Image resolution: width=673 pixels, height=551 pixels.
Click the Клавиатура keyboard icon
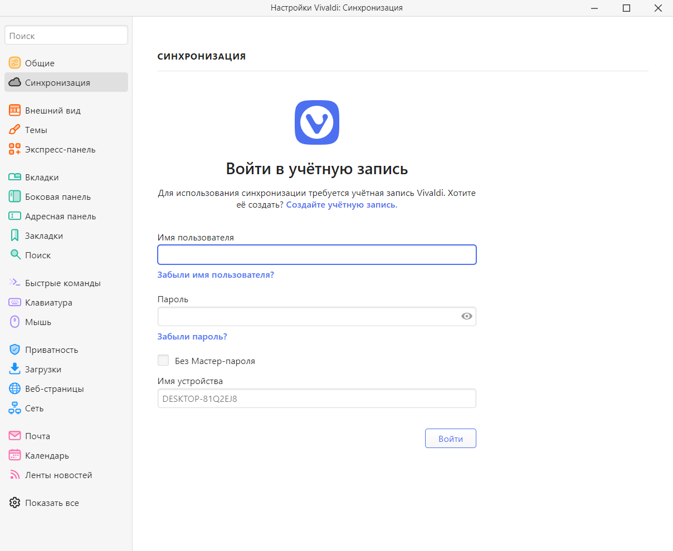point(14,302)
